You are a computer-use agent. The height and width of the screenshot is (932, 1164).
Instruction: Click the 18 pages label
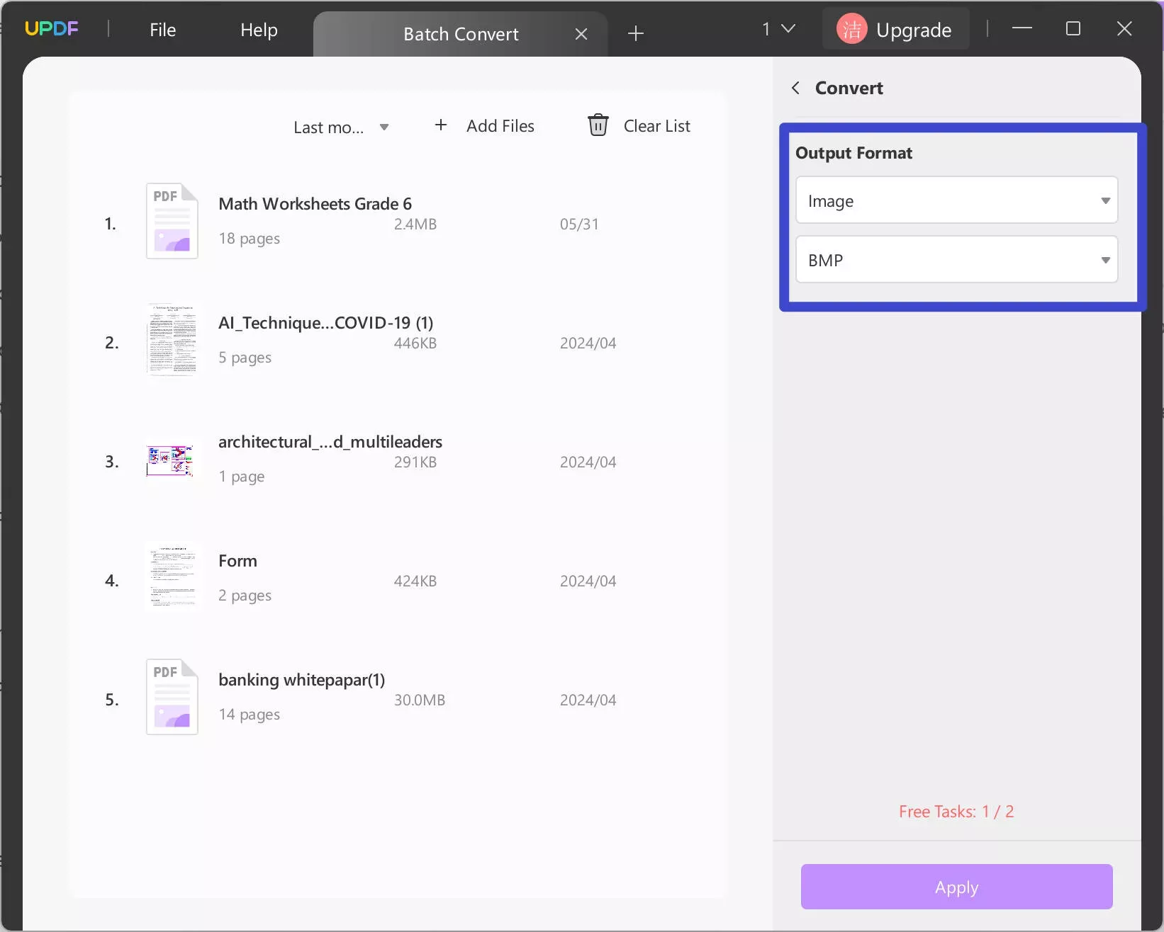click(249, 239)
